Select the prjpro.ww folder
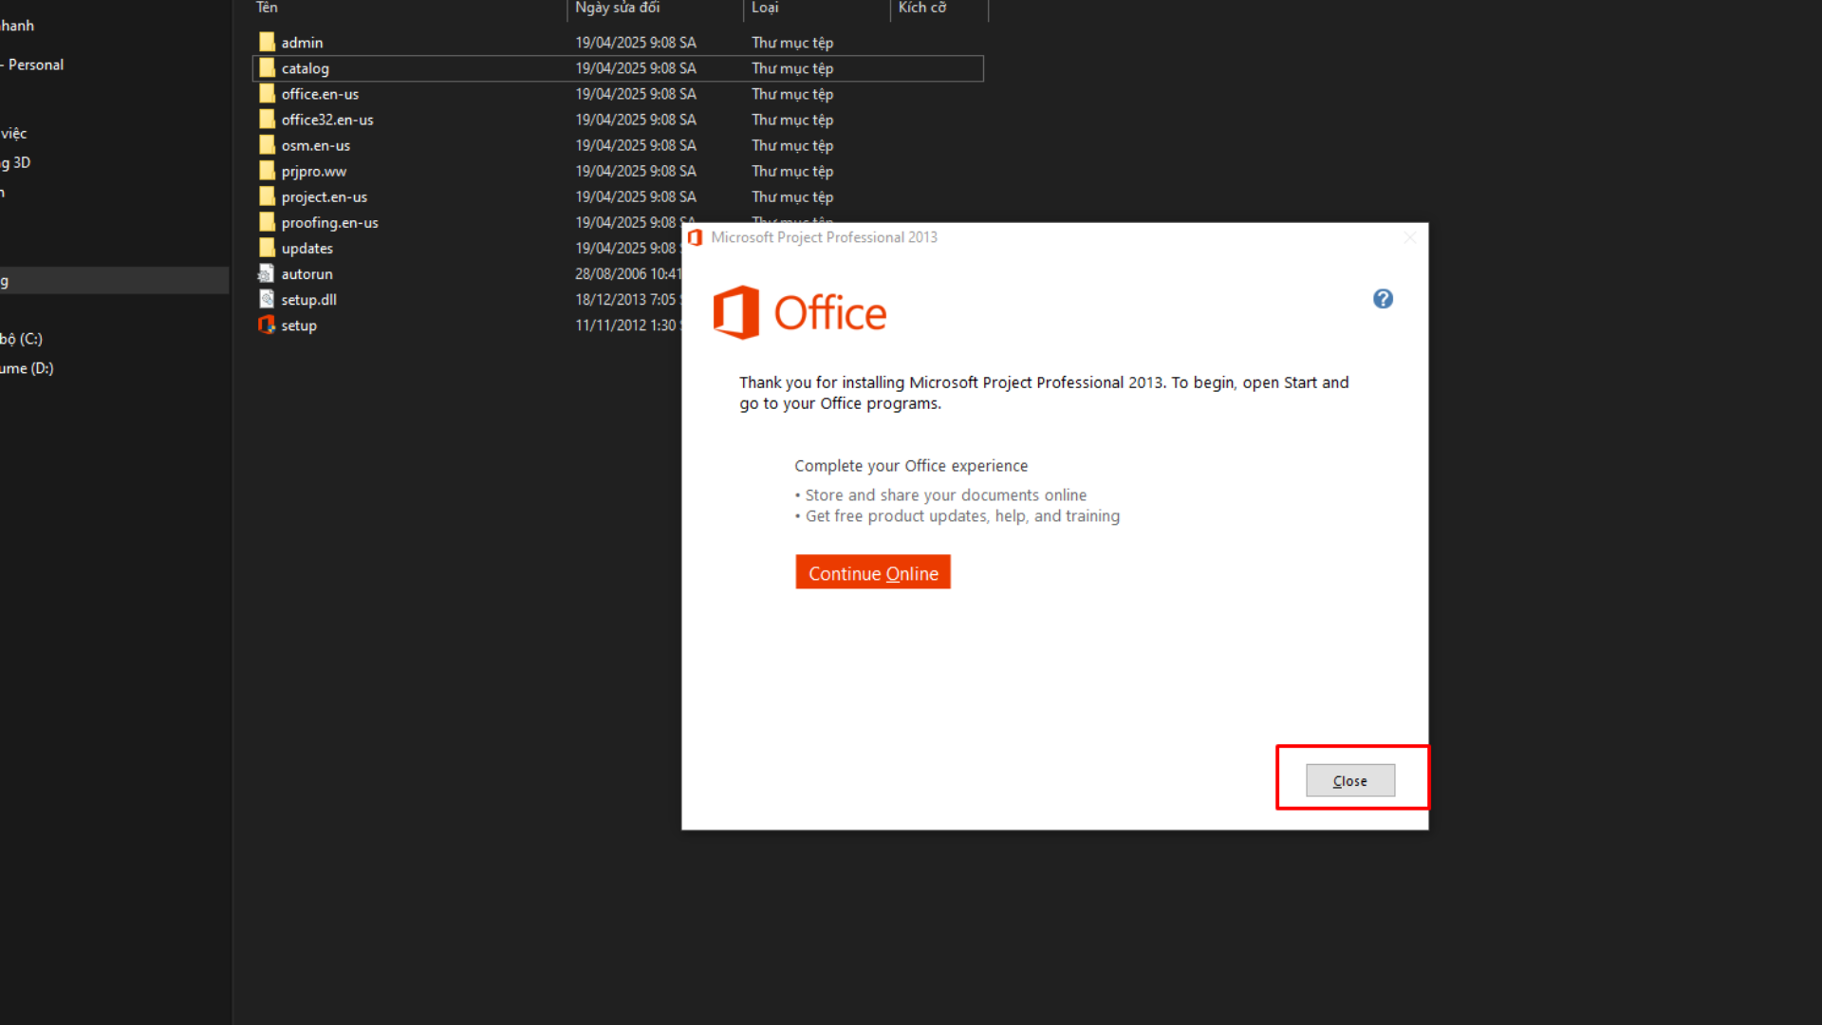Viewport: 1822px width, 1025px height. click(x=313, y=171)
